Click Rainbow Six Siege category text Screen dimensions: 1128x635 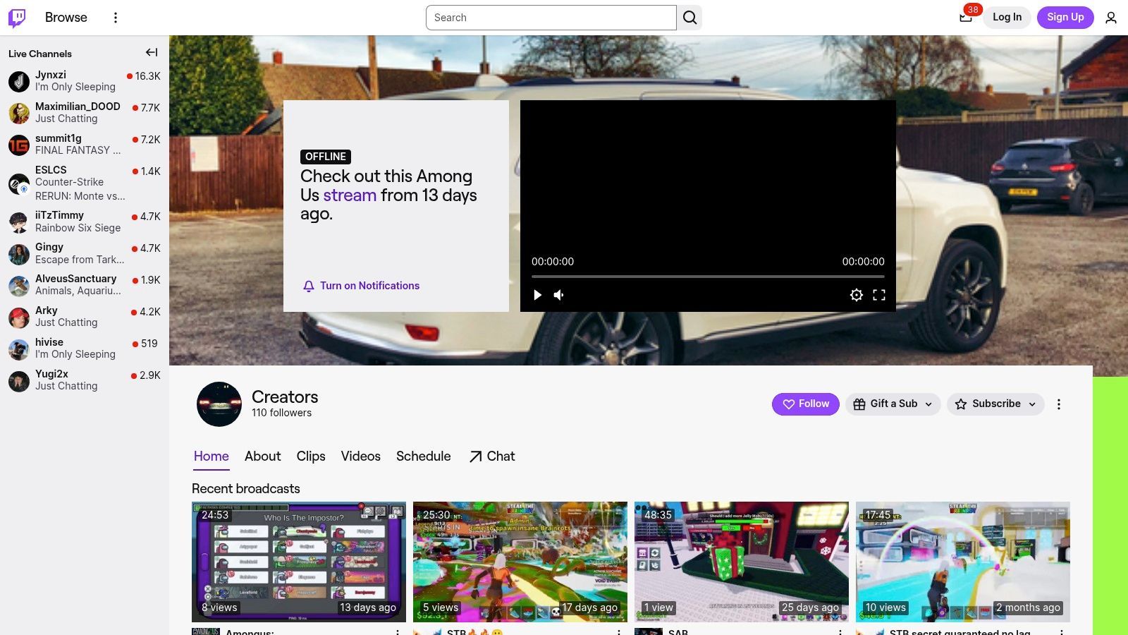tap(78, 228)
